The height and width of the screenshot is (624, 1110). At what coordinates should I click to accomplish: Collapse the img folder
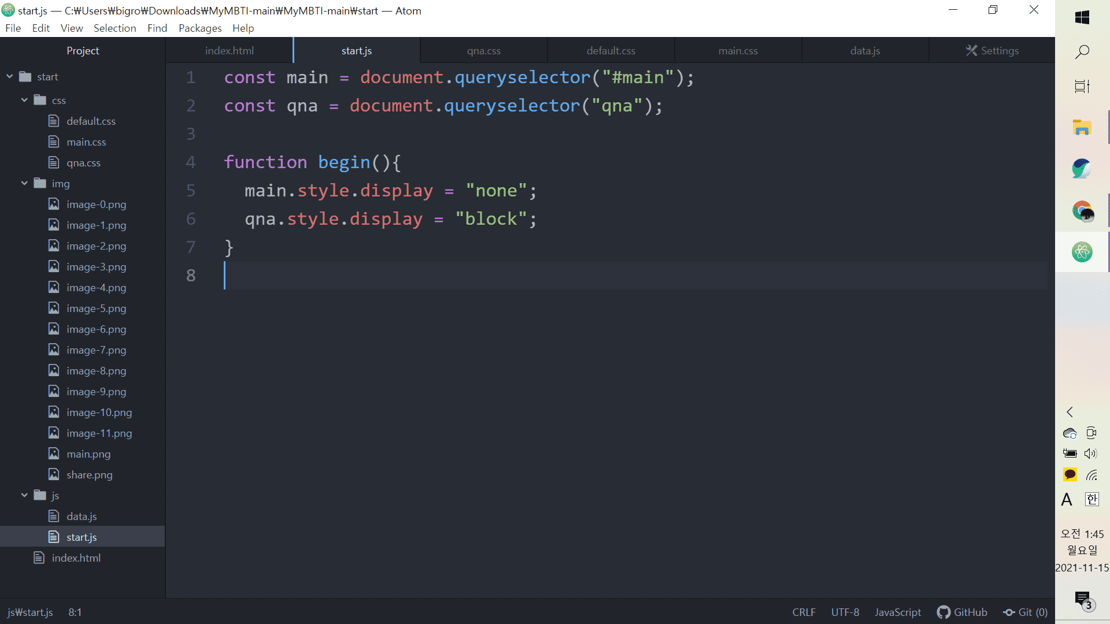click(24, 183)
